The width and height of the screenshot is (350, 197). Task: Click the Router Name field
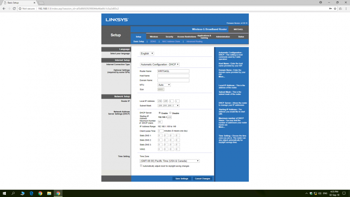174,71
